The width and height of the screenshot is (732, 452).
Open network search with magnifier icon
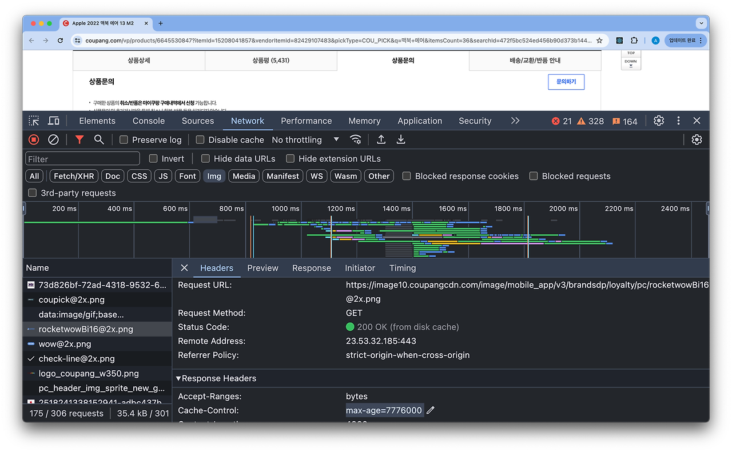[99, 139]
